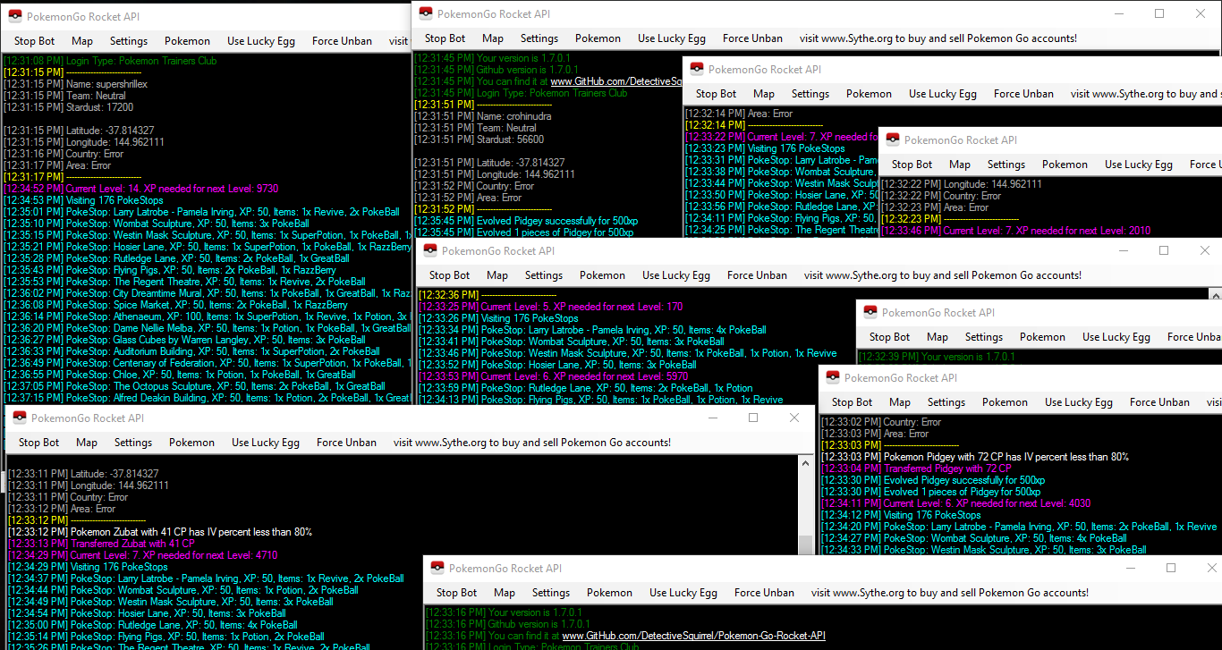
Task: Stop Bot in the supershrillex window
Action: (x=35, y=41)
